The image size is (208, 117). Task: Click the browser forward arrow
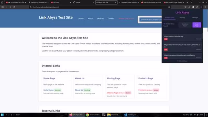(x=10, y=7)
